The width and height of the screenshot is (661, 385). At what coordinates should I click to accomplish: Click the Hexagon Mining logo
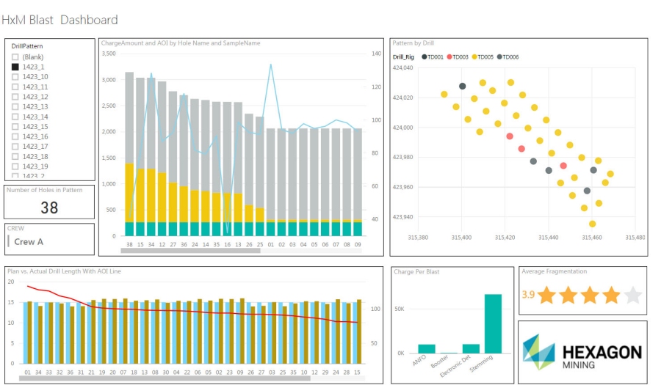pos(582,353)
